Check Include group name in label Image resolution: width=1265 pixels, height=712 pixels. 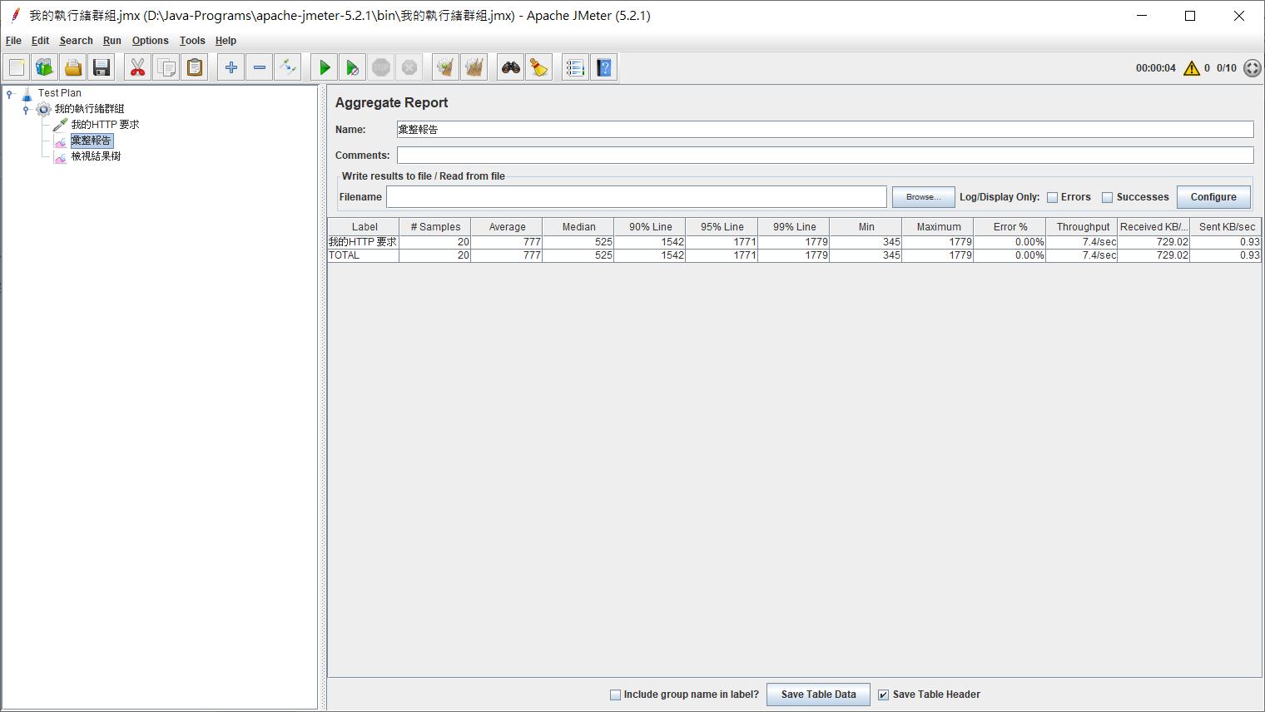click(615, 695)
